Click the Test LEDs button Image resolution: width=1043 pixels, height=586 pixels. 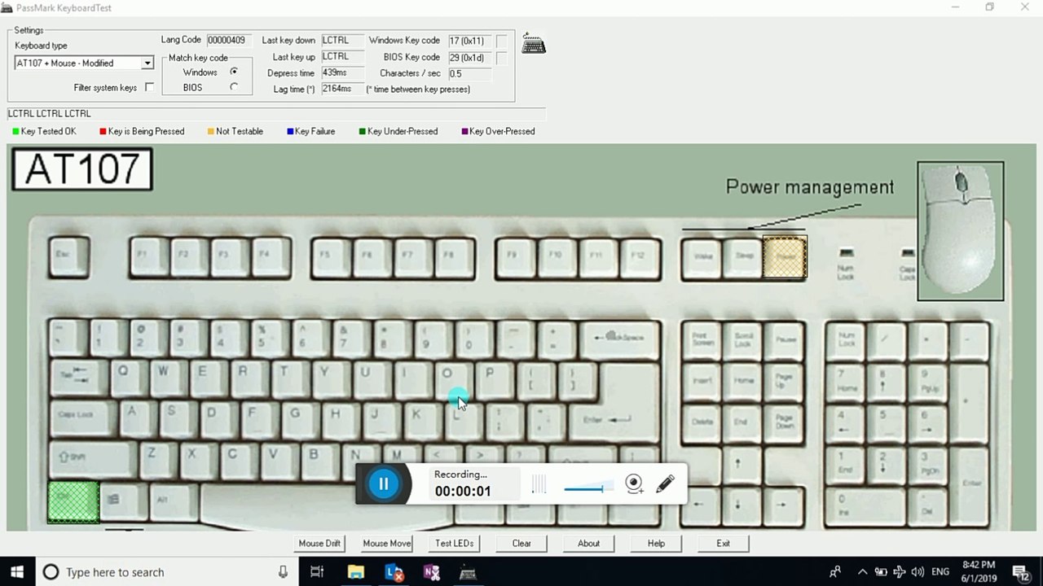(455, 543)
